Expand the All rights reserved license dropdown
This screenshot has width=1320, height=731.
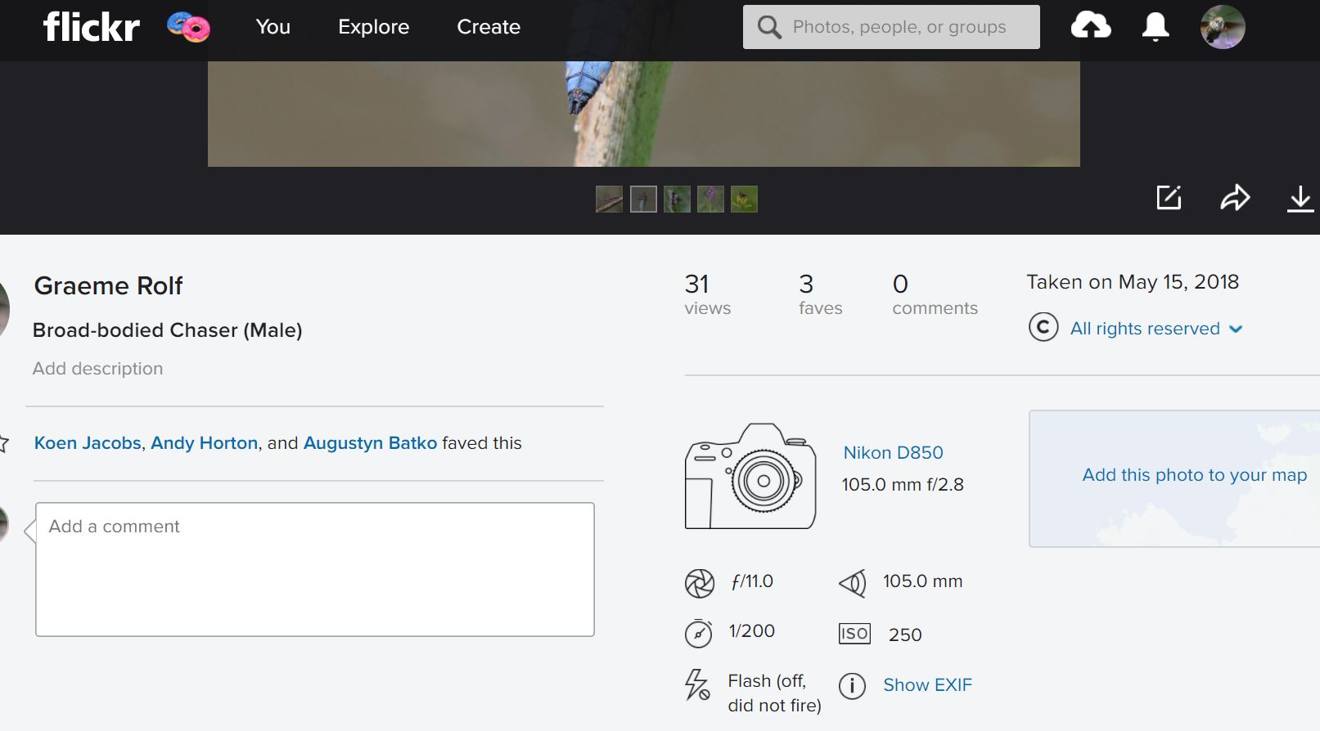1156,329
